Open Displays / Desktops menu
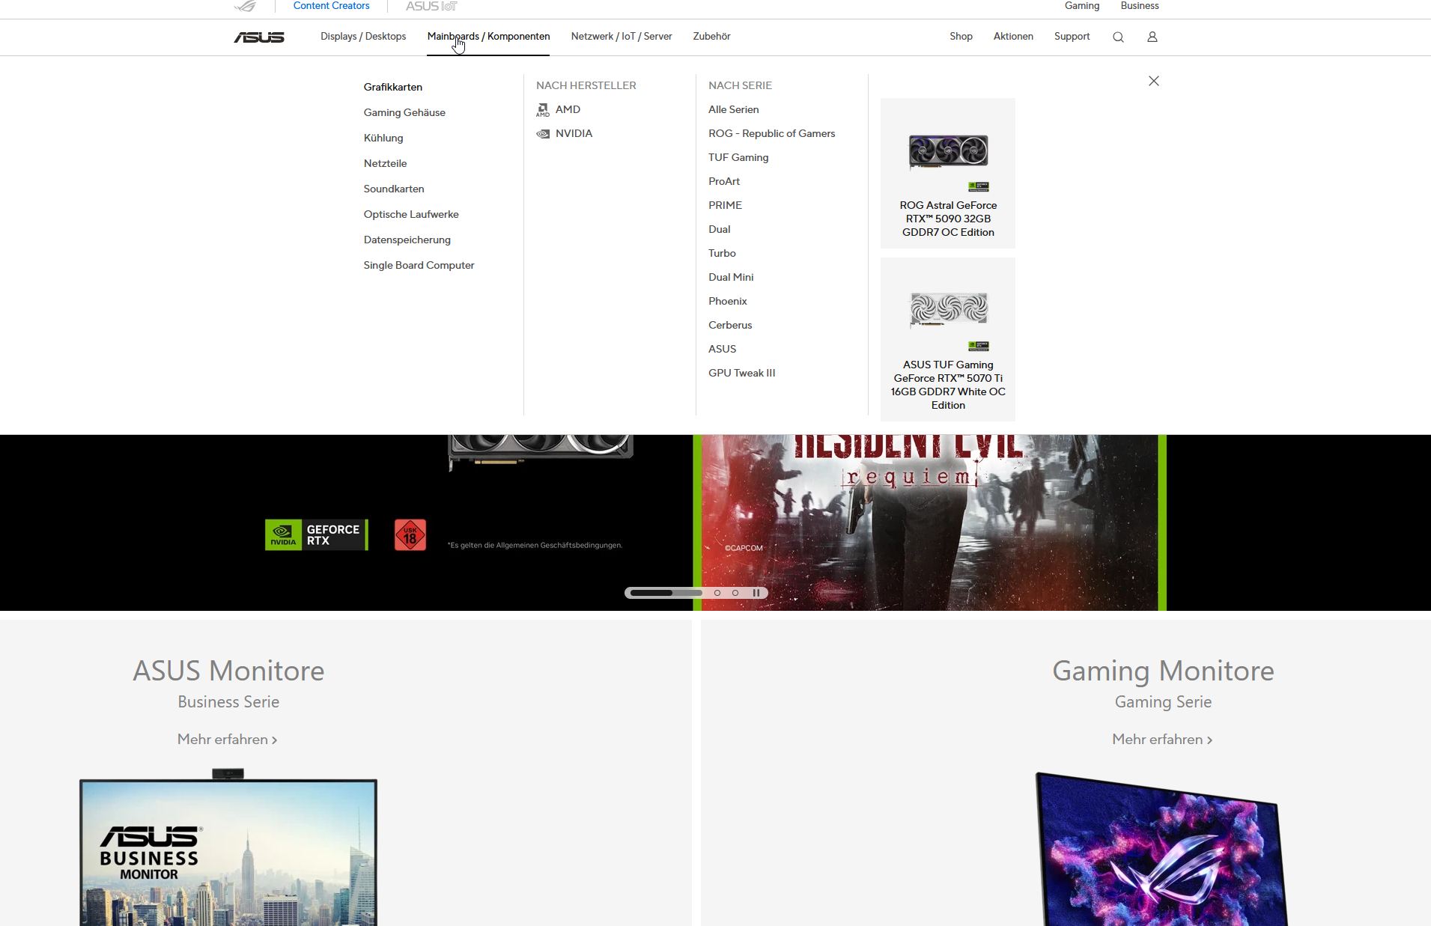Image resolution: width=1431 pixels, height=926 pixels. pos(363,36)
